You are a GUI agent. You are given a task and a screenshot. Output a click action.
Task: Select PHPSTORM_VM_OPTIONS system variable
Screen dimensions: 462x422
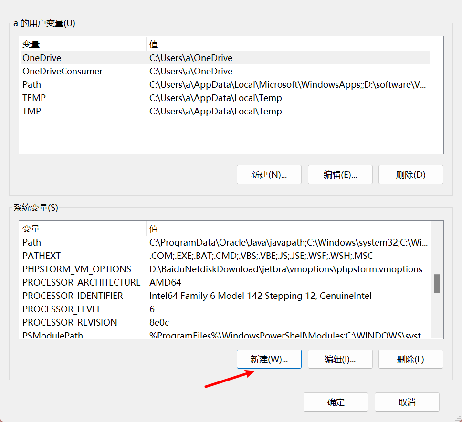(226, 269)
